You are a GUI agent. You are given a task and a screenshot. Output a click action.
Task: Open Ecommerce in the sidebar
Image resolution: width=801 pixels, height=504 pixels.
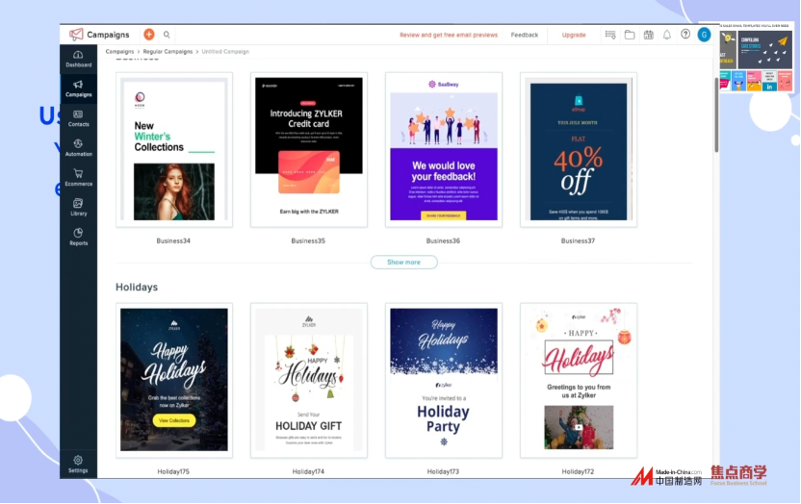78,178
